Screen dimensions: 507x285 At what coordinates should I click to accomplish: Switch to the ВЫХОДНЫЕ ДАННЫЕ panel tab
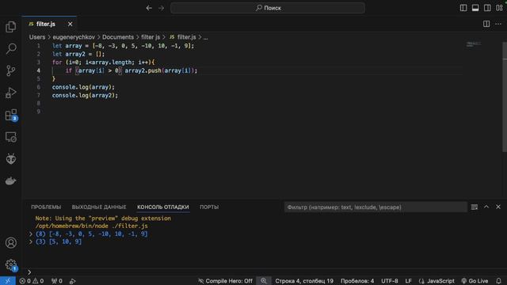click(99, 207)
